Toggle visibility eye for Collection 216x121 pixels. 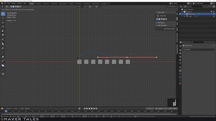click(x=214, y=12)
